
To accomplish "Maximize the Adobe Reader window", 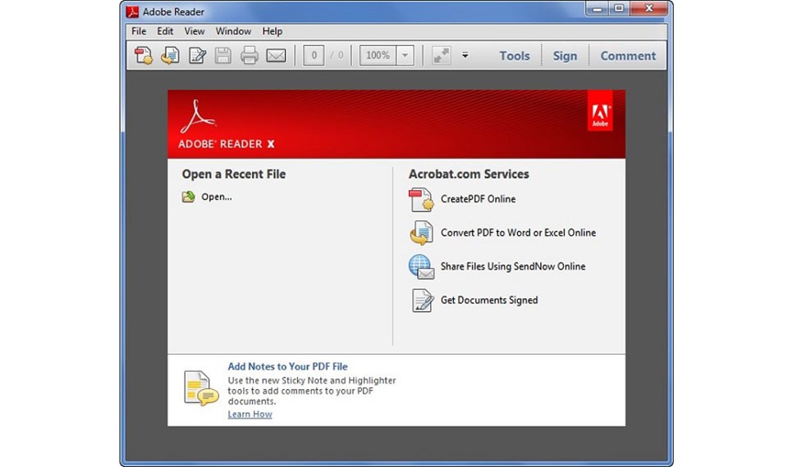I will point(619,8).
